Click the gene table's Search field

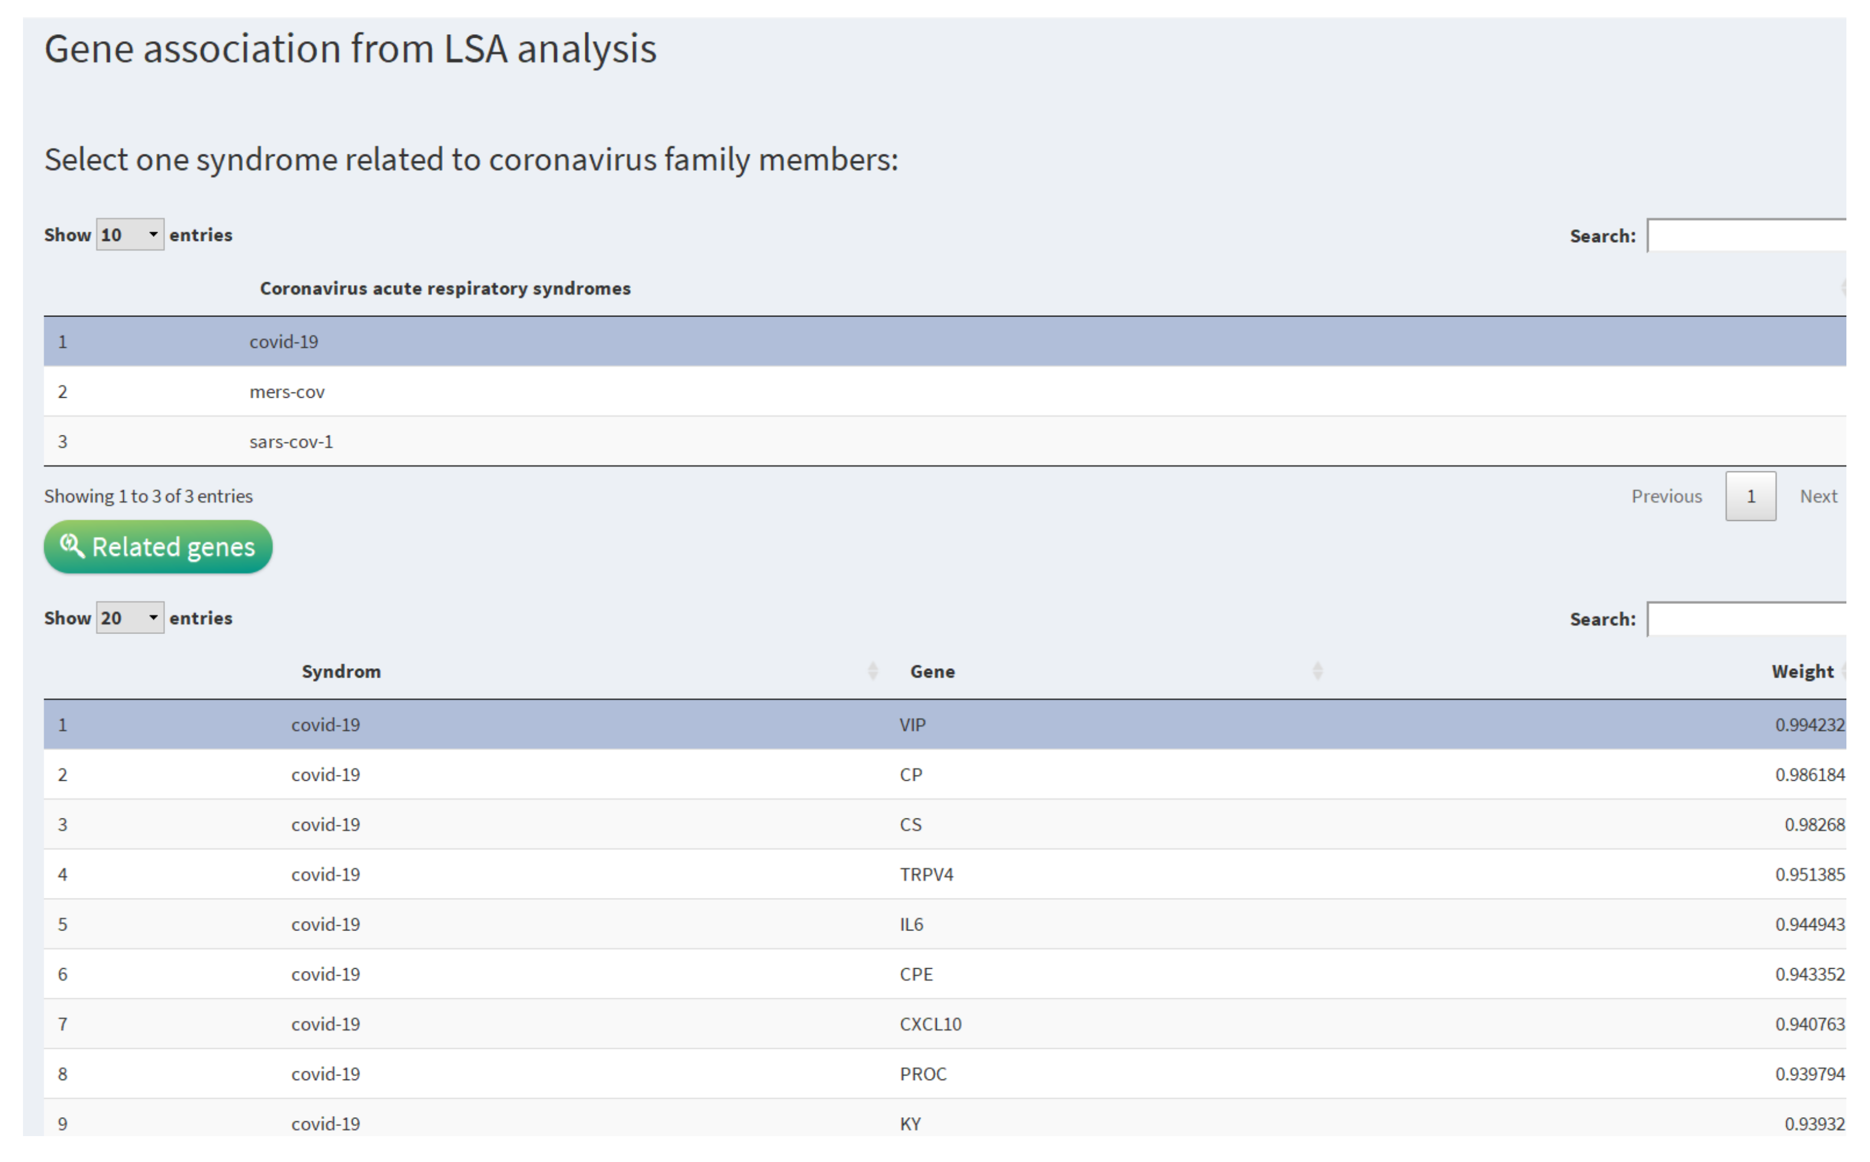coord(1746,619)
